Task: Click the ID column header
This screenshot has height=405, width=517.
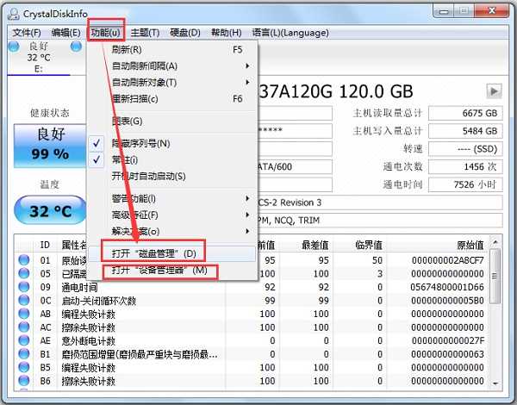Action: click(45, 245)
